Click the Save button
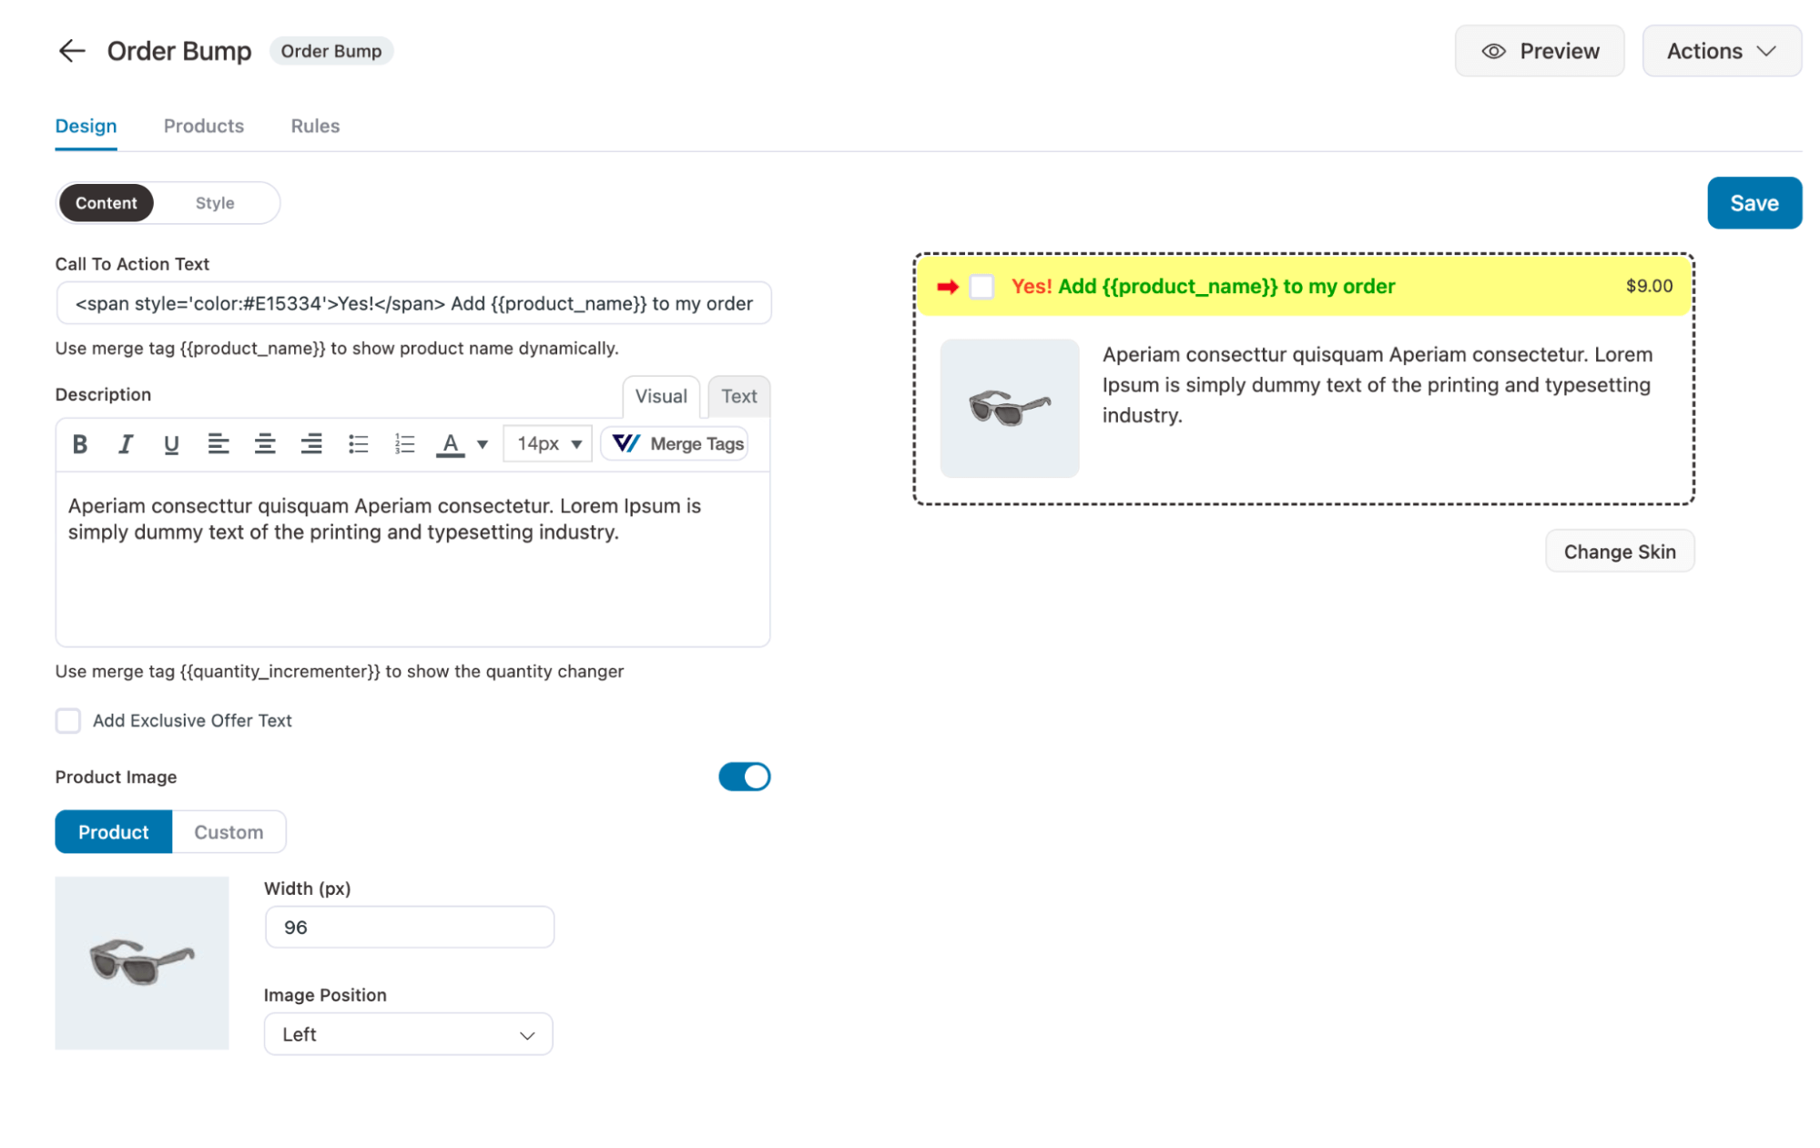This screenshot has width=1820, height=1148. 1754,202
